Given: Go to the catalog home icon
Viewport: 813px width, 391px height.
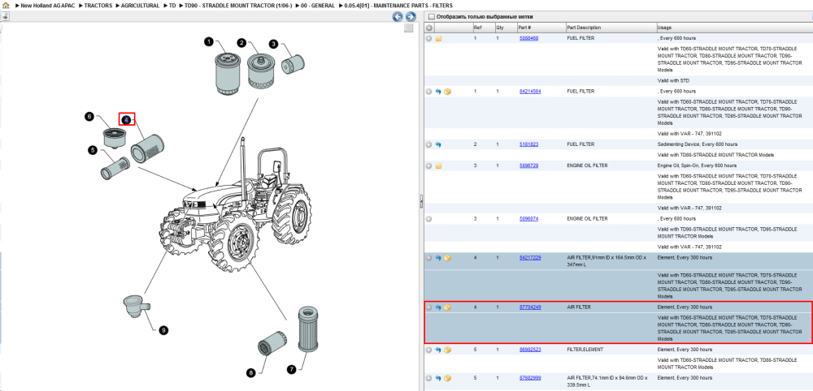Looking at the screenshot, I should (6, 5).
